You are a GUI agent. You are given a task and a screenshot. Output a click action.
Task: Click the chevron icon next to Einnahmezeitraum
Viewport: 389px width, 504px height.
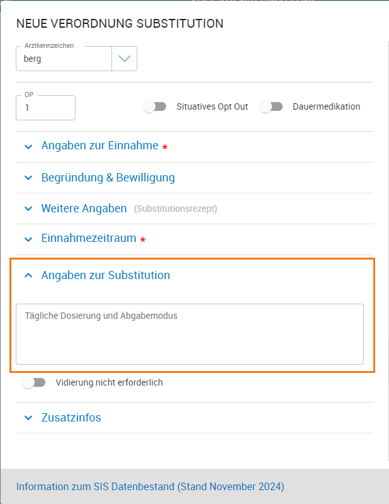[28, 239]
